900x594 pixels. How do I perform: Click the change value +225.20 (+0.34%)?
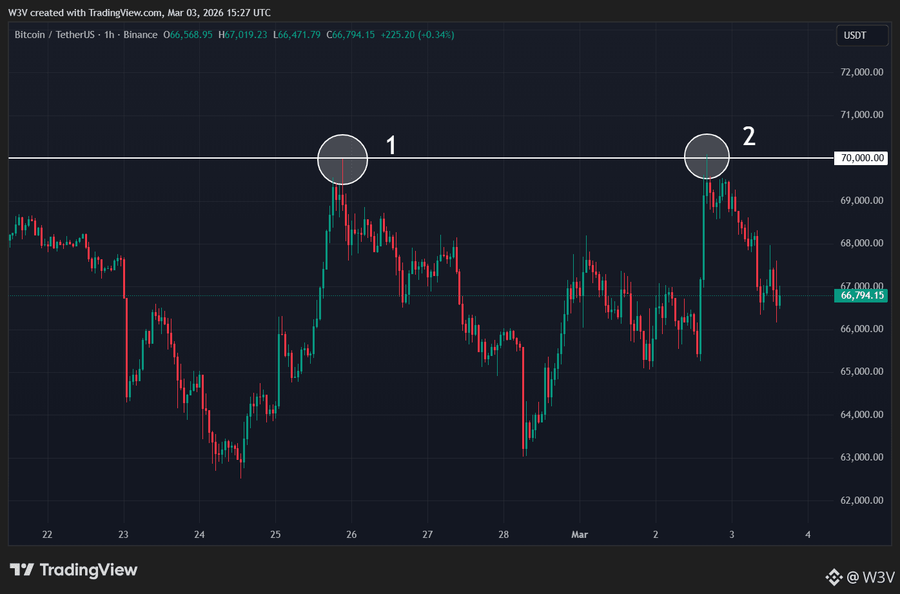[x=418, y=35]
